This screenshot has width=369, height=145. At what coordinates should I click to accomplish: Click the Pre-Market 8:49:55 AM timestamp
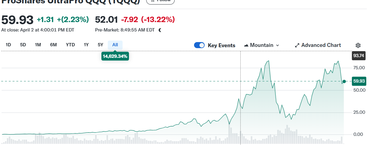click(125, 30)
